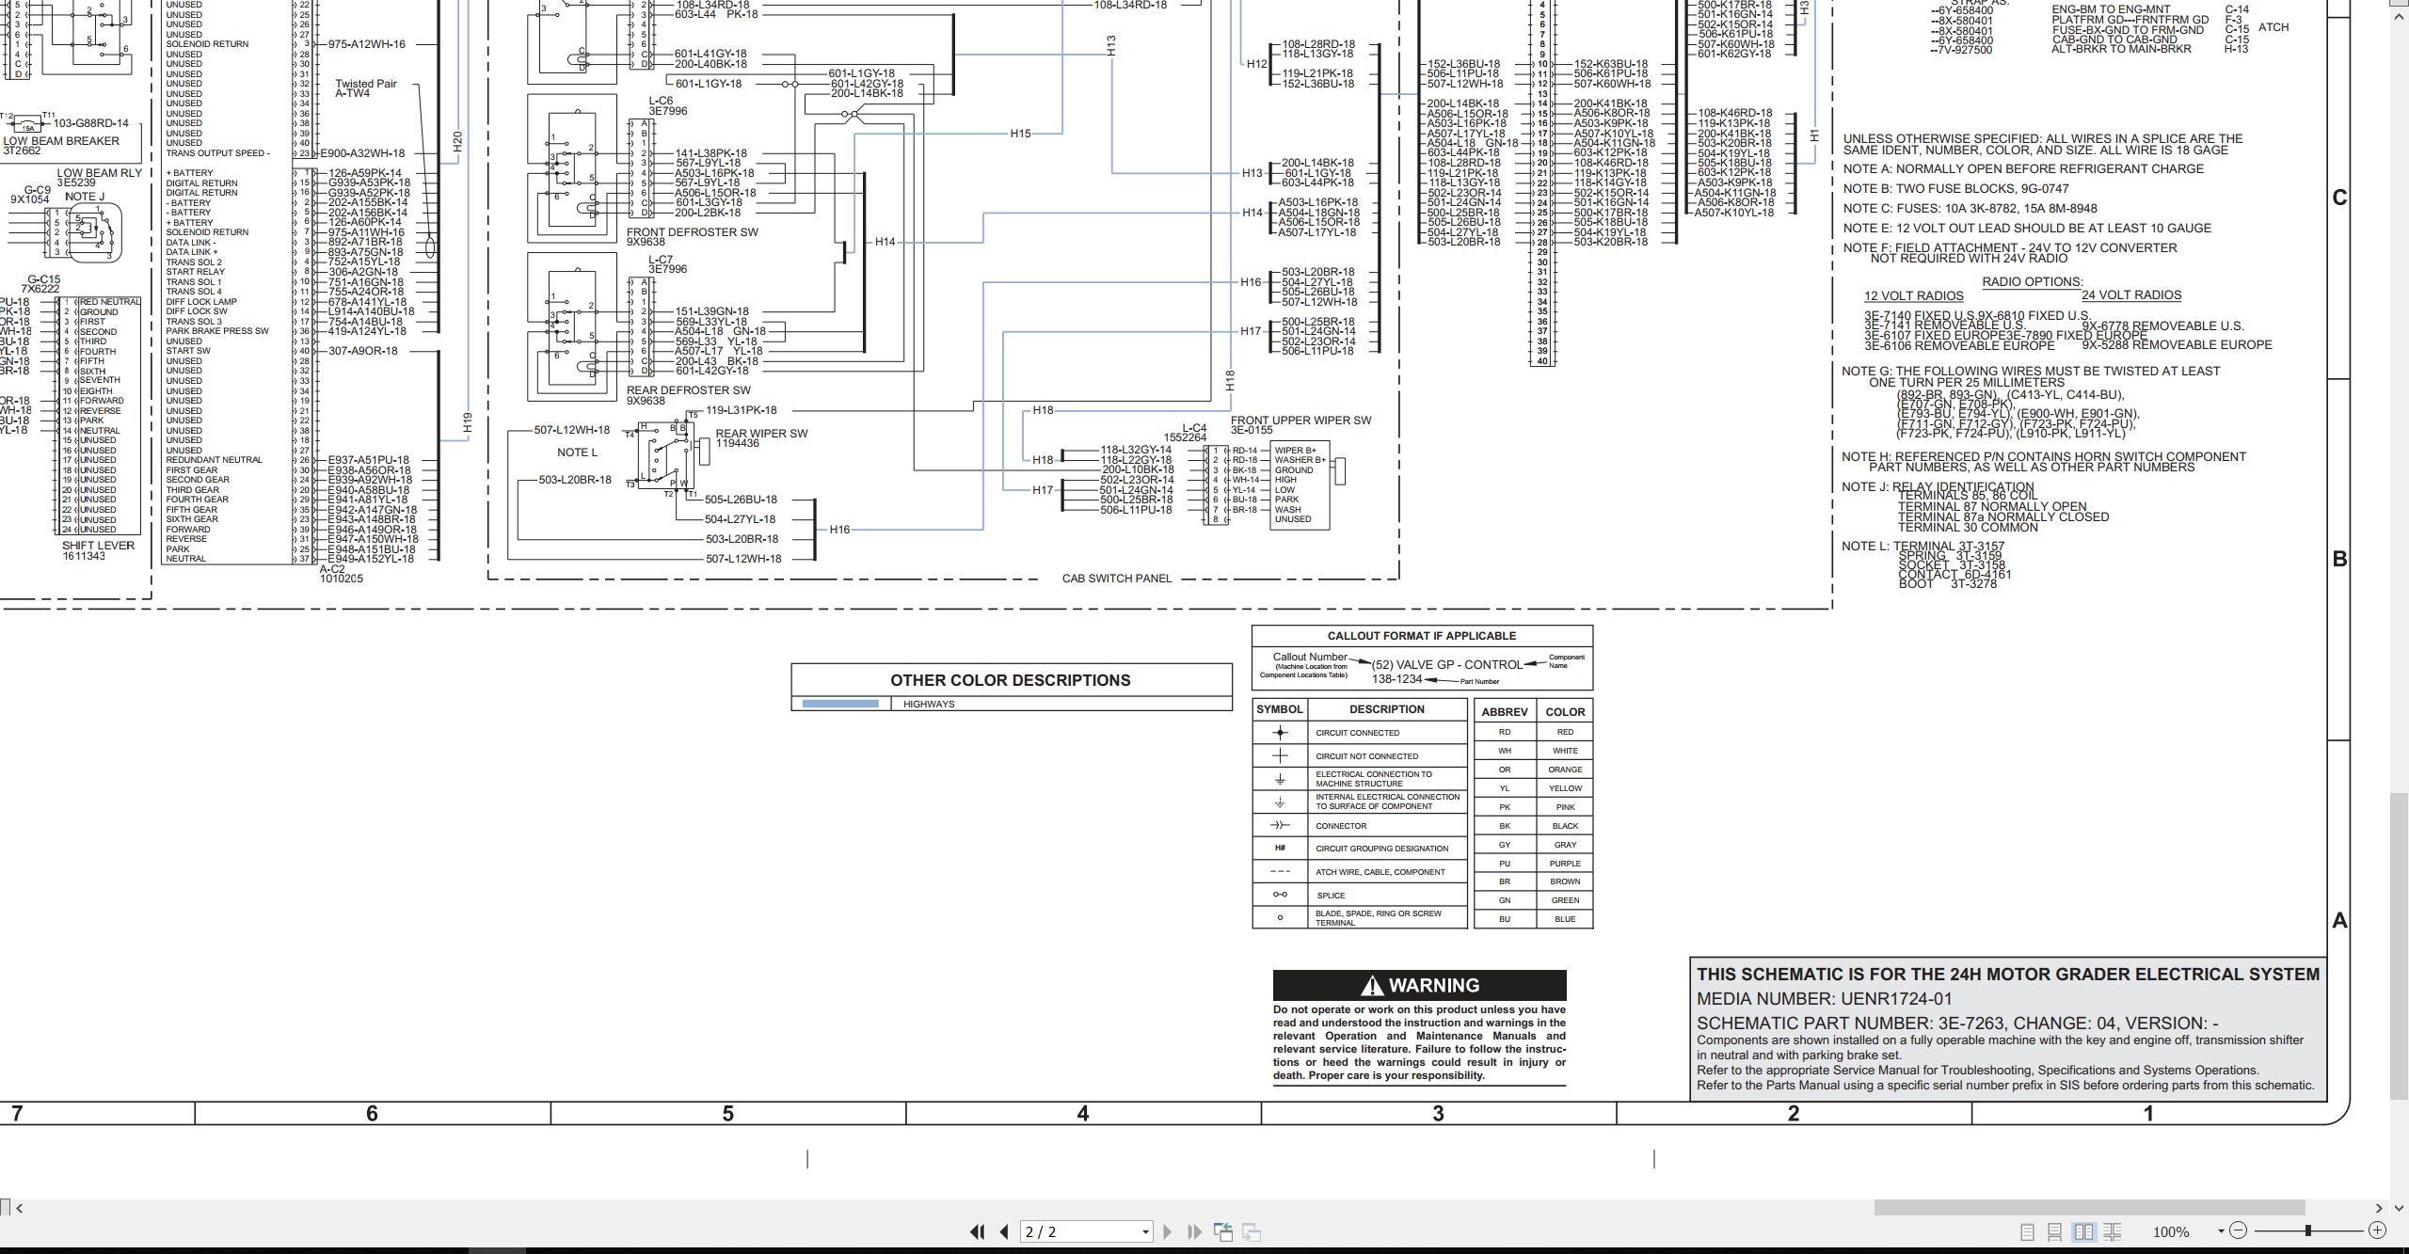Click 24 VOLT RADIOS heading
Viewport: 2409px width, 1254px height.
pos(2131,295)
